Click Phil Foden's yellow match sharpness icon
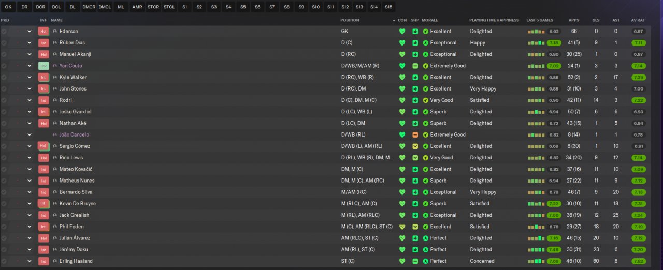The height and width of the screenshot is (270, 663). tap(415, 227)
